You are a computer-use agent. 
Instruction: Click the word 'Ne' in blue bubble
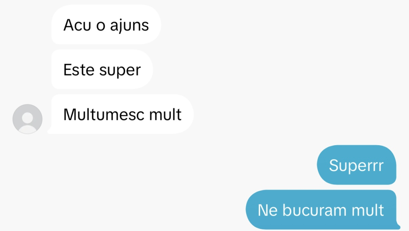[267, 210]
